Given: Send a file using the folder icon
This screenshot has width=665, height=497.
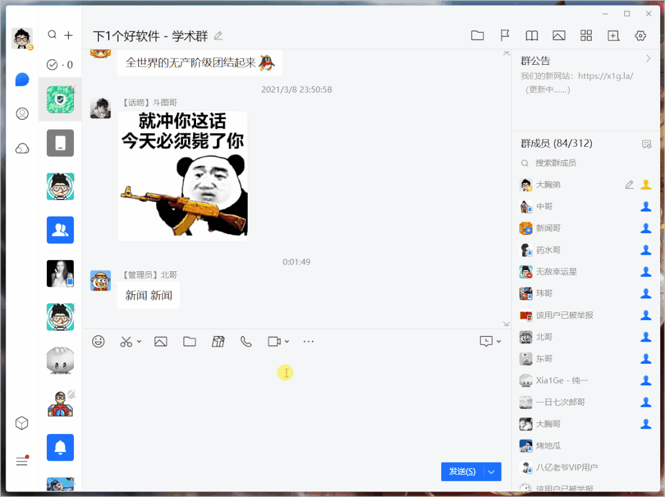Looking at the screenshot, I should coord(190,341).
